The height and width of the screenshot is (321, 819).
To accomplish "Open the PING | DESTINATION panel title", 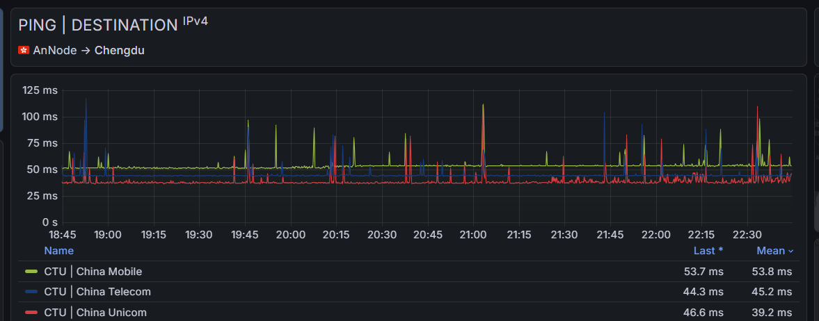I will point(98,25).
